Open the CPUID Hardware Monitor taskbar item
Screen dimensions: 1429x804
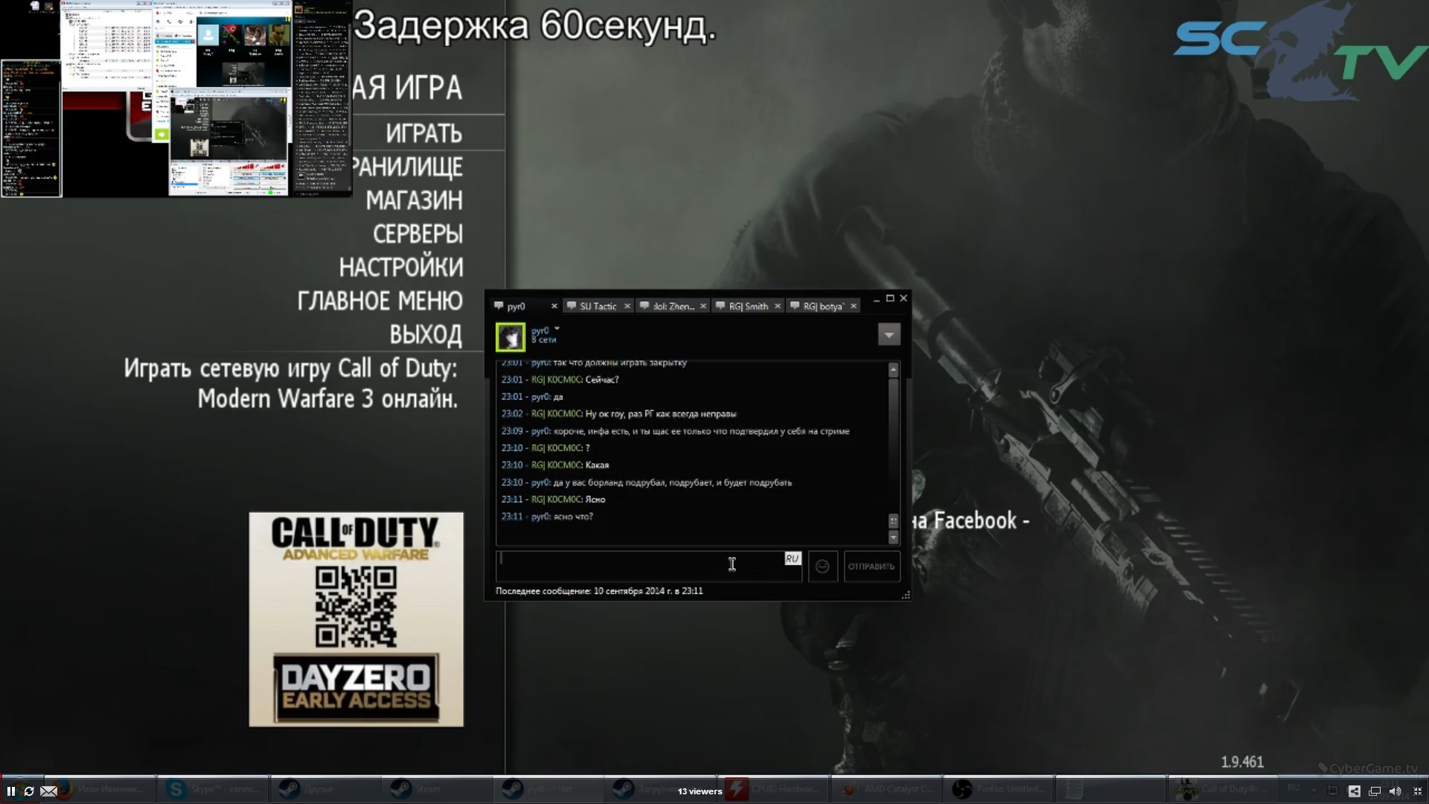tap(774, 788)
